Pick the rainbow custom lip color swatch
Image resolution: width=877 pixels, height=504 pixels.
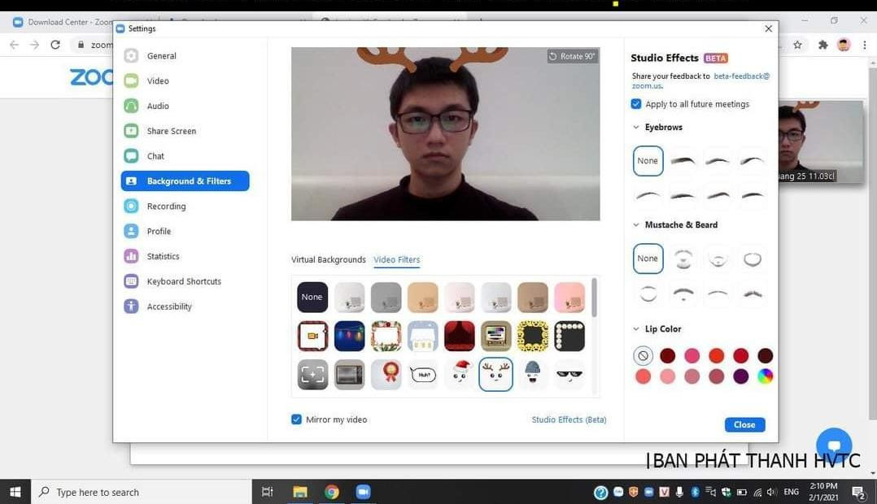(x=764, y=376)
